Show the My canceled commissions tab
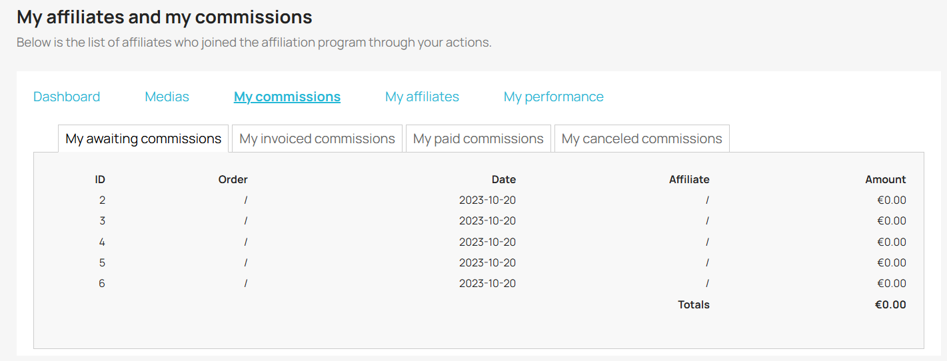 [x=642, y=139]
